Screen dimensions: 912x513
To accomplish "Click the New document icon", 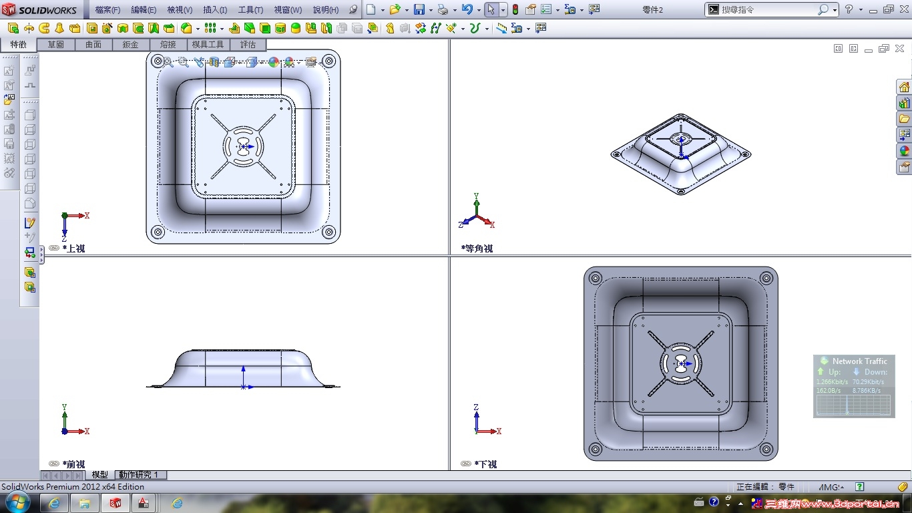I will 371,10.
